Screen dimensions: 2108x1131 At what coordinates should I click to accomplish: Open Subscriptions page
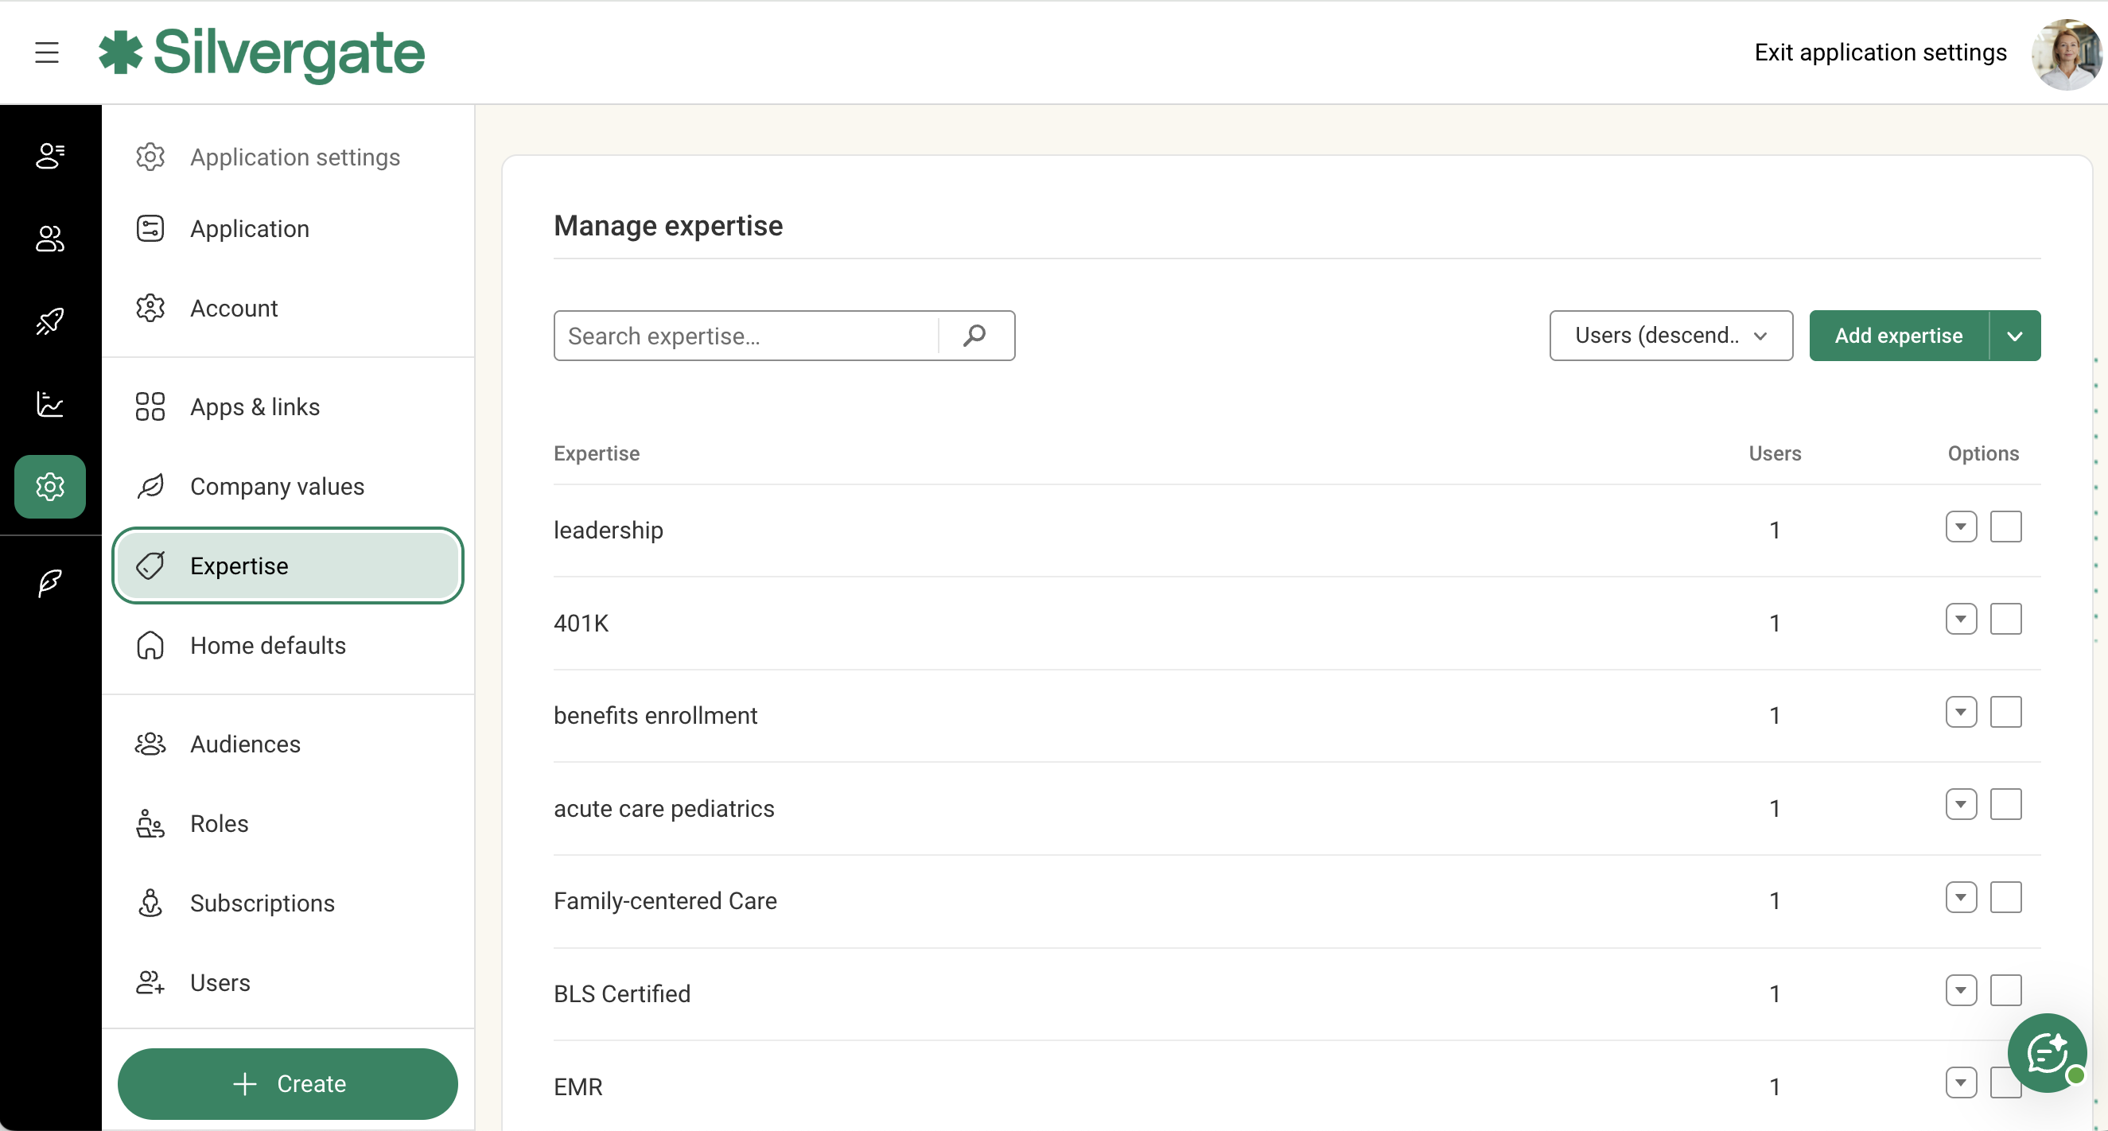point(288,903)
